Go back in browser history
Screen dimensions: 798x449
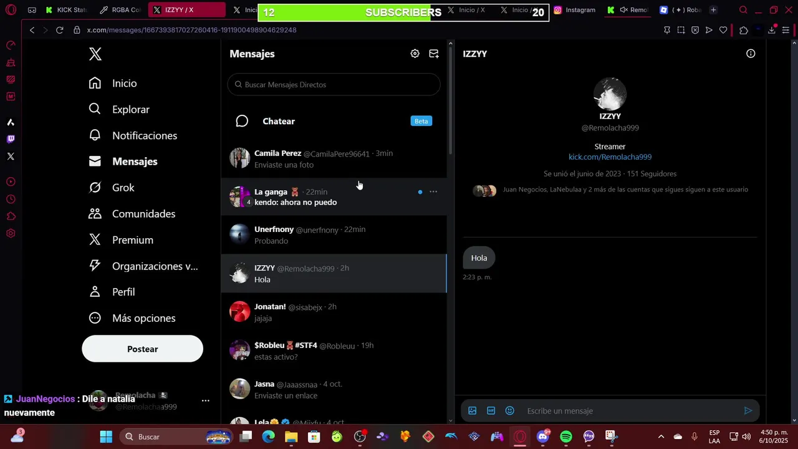click(32, 30)
